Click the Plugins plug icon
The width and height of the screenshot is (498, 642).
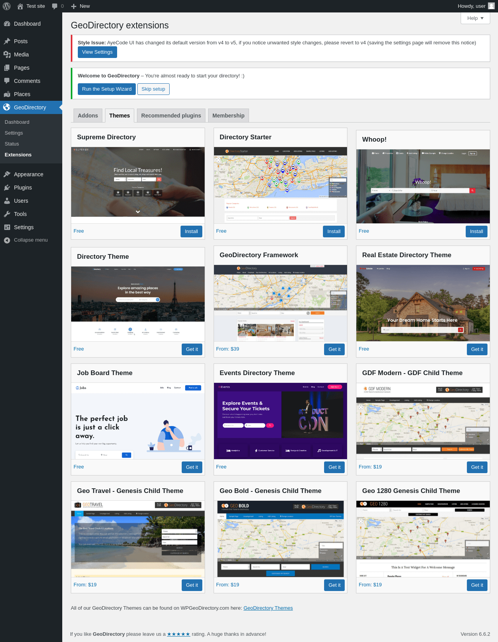7,188
